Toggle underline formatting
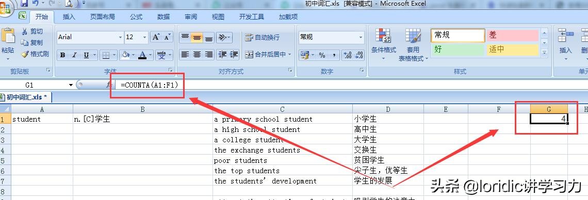Image resolution: width=588 pixels, height=200 pixels. pos(86,55)
